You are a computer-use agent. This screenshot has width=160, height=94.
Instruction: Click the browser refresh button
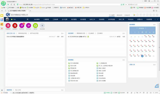point(11,4)
